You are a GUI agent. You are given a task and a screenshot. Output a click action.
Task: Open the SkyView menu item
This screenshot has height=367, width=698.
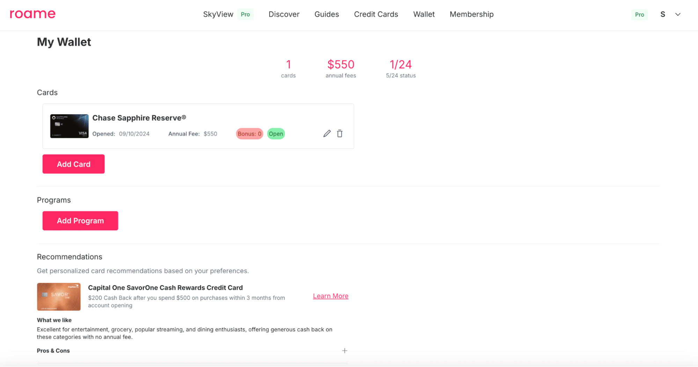coord(218,14)
